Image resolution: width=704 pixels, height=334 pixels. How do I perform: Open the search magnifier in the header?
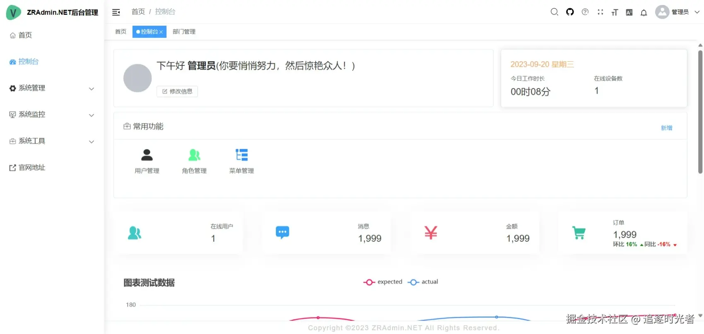coord(555,12)
